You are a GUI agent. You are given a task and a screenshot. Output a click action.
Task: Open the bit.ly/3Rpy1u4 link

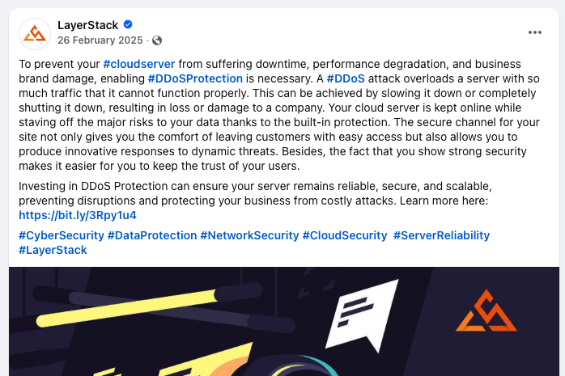tap(78, 215)
